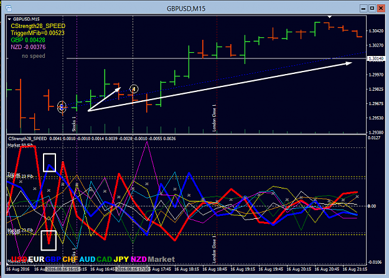
Task: Click the "16 Aug 18:45" time axis label
Action: pyautogui.click(x=215, y=269)
